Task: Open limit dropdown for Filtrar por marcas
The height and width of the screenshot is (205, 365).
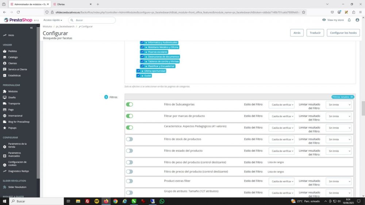Action: (x=338, y=116)
